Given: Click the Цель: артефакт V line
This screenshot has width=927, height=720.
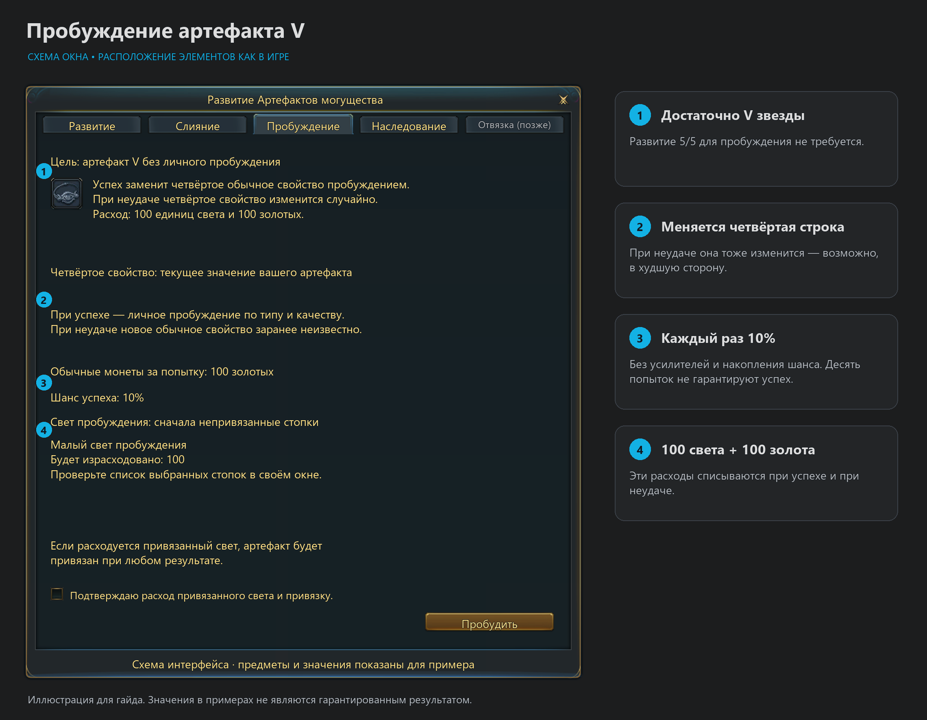Looking at the screenshot, I should click(165, 162).
